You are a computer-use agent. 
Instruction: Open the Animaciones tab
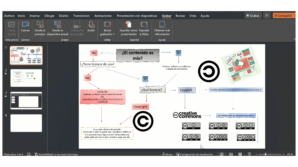tap(103, 16)
